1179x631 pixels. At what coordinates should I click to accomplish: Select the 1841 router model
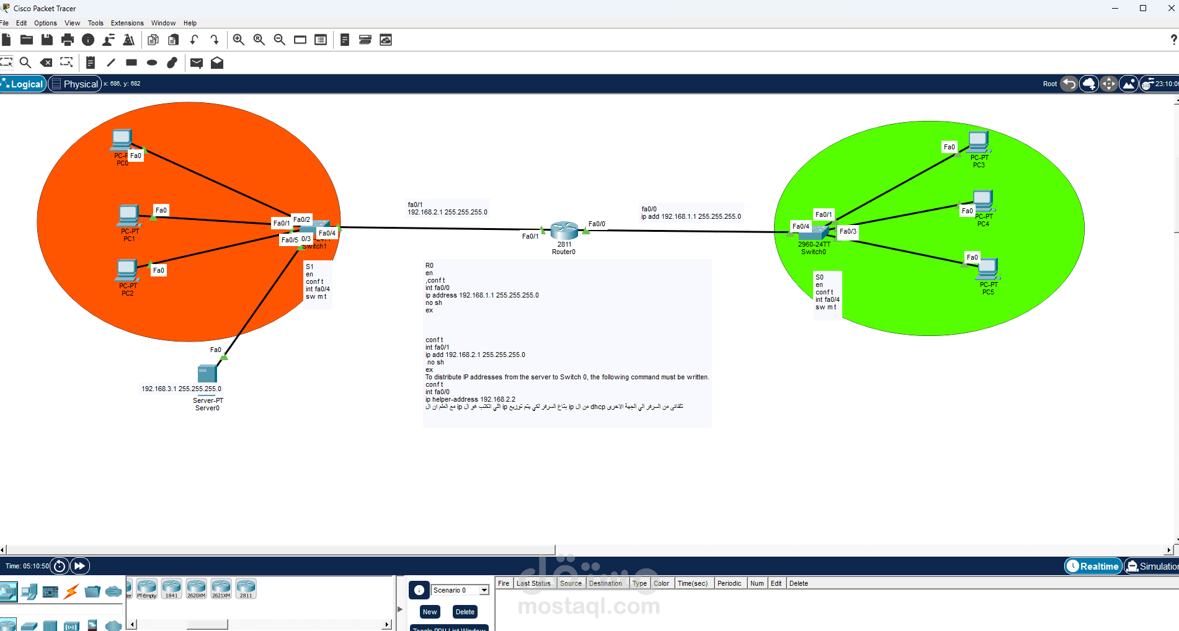[171, 588]
